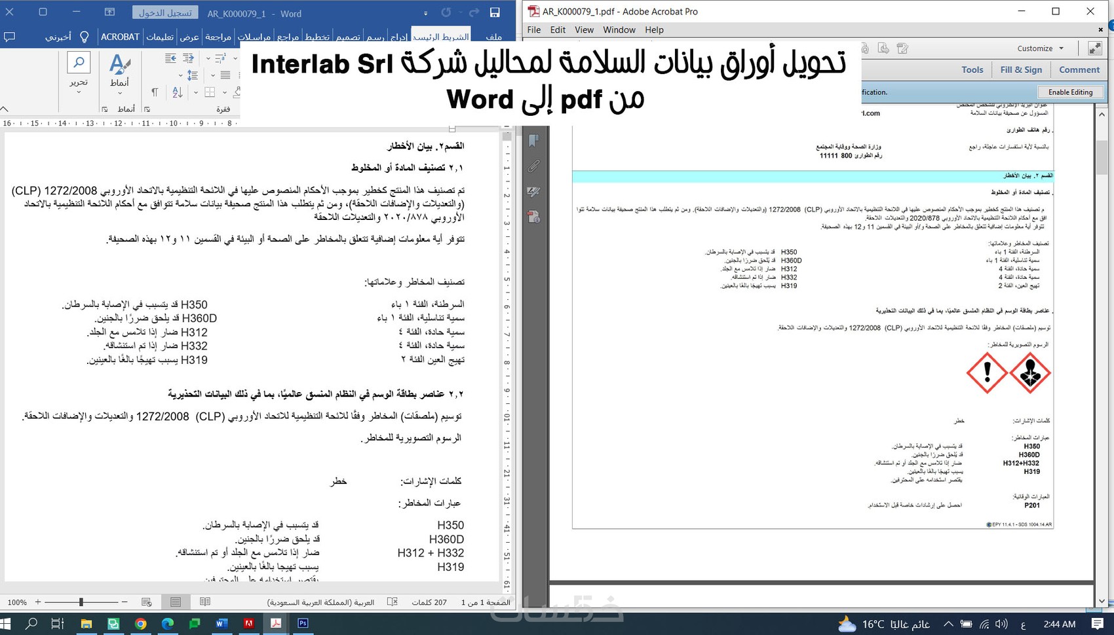Open the Customize dropdown in Acrobat

1041,48
